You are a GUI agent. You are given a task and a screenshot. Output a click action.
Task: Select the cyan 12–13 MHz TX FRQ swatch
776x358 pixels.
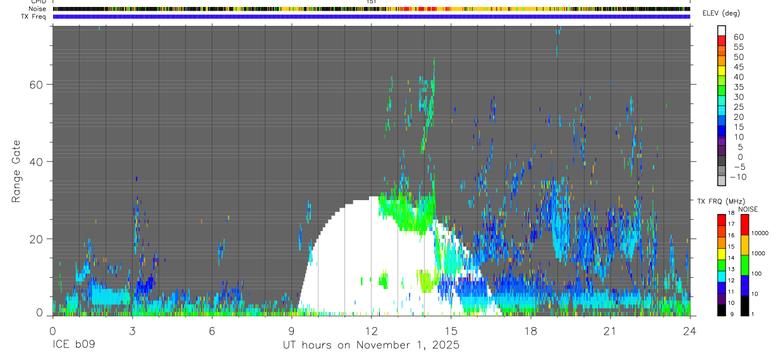click(x=722, y=275)
